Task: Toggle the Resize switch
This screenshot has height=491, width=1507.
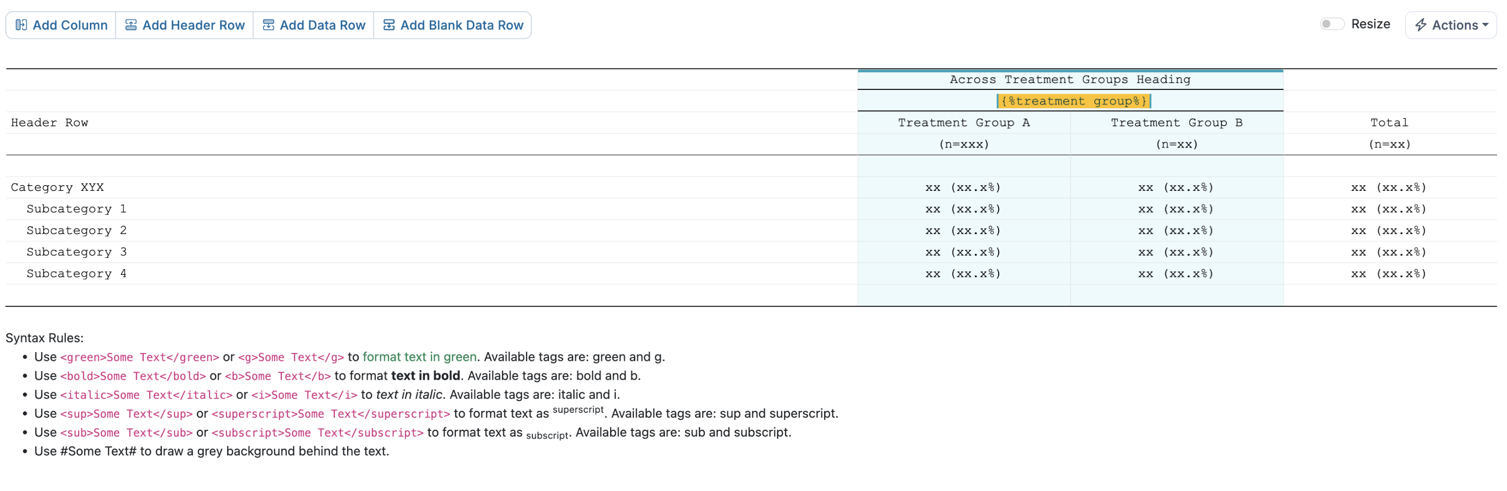Action: pos(1332,24)
